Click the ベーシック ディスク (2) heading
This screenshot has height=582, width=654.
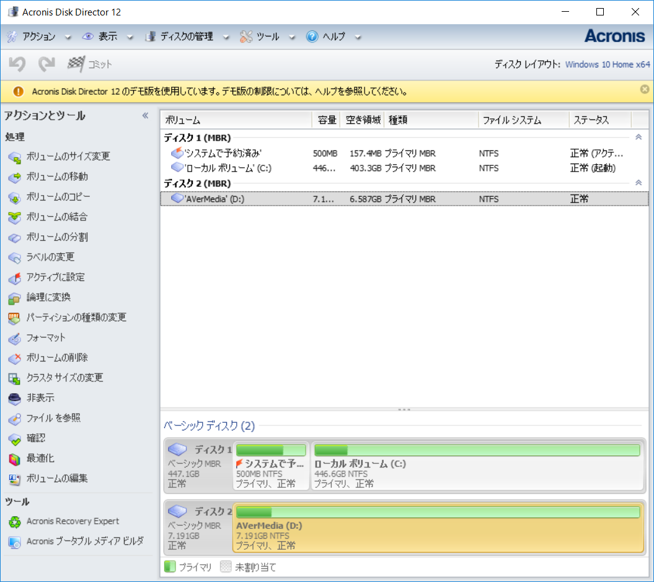click(x=210, y=426)
